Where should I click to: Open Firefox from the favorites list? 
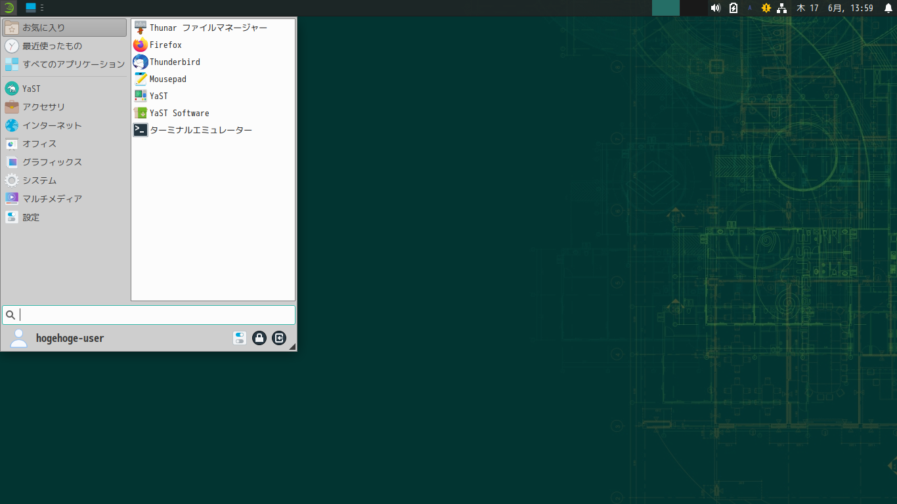pyautogui.click(x=213, y=45)
